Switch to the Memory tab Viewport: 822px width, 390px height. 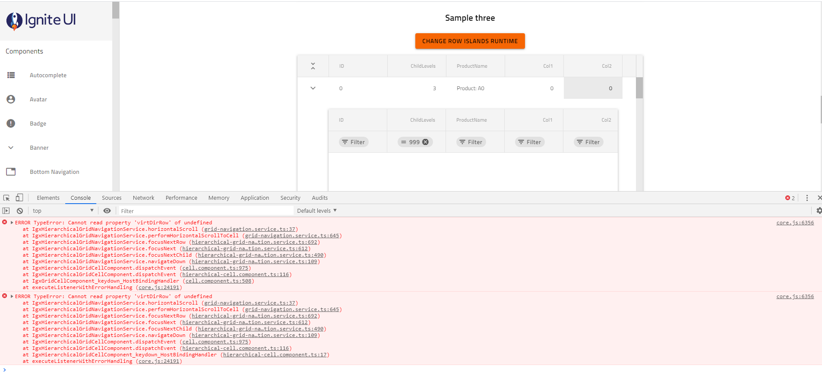pos(218,198)
